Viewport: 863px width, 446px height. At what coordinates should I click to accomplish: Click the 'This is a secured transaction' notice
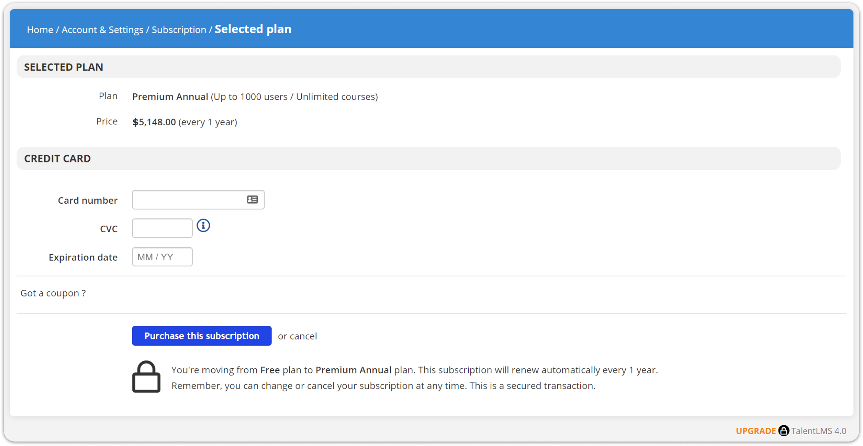coord(532,386)
